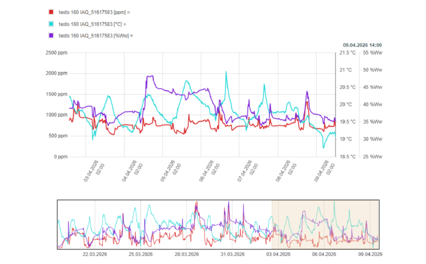The height and width of the screenshot is (264, 426).
Task: Click the 21.5 °C right axis label
Action: [x=348, y=52]
